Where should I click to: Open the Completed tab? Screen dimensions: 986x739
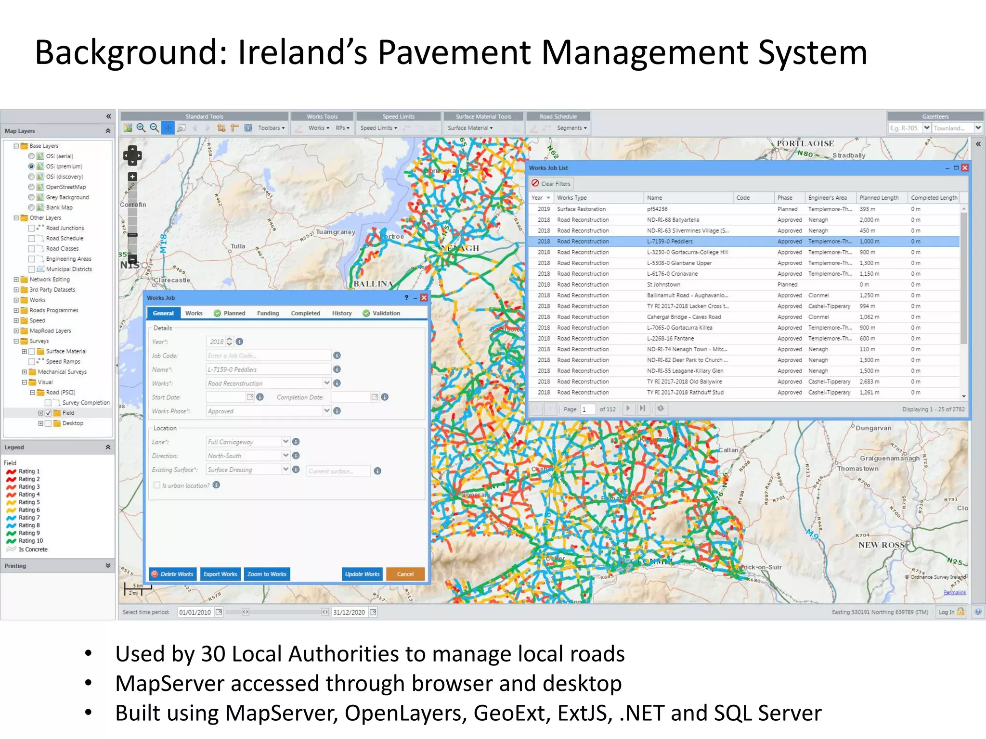coord(305,313)
